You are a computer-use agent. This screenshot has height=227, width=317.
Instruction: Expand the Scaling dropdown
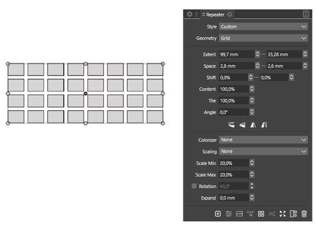pyautogui.click(x=263, y=152)
